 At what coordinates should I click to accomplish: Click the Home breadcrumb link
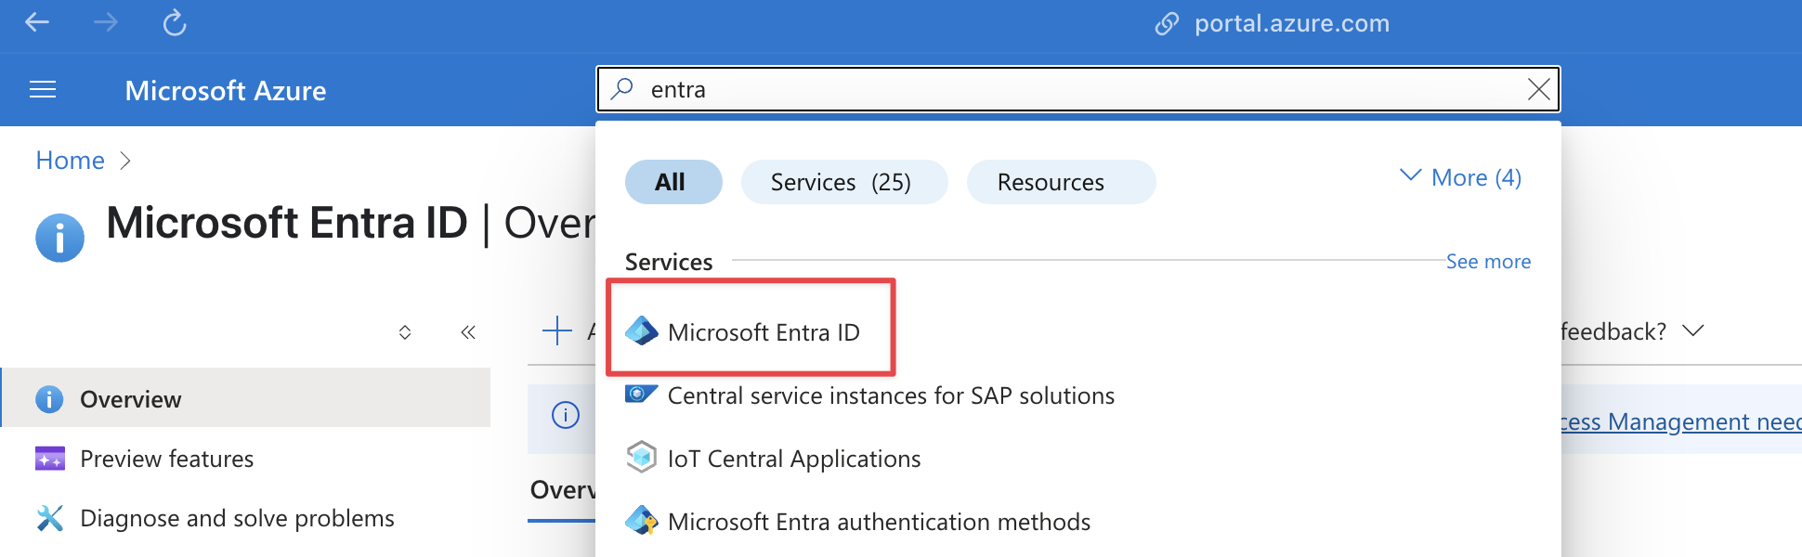[x=71, y=161]
